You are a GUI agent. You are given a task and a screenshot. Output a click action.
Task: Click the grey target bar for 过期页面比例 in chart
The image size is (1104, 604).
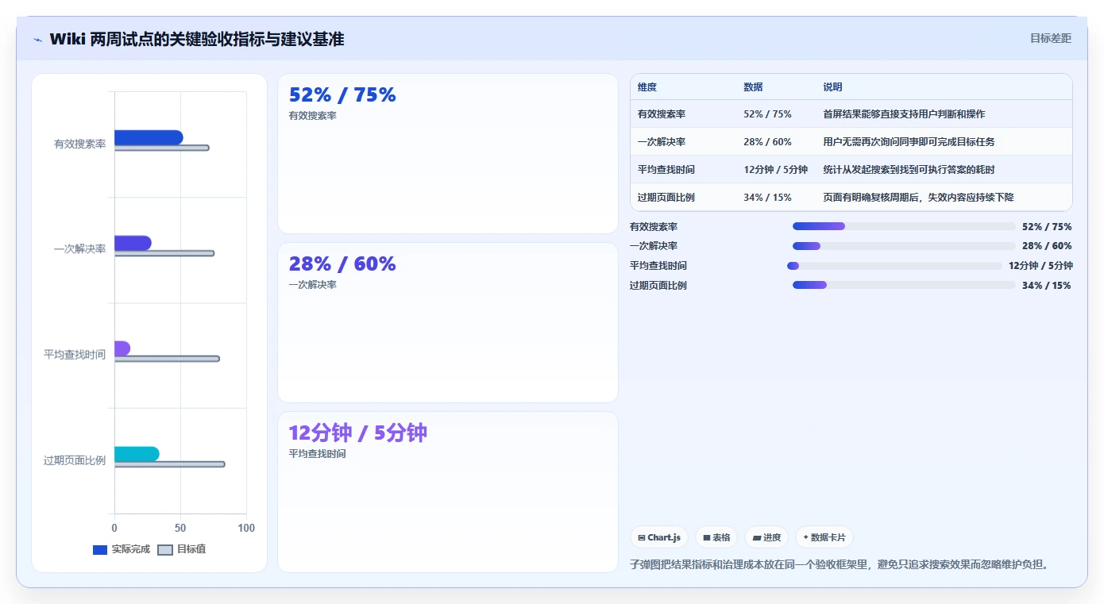[170, 464]
